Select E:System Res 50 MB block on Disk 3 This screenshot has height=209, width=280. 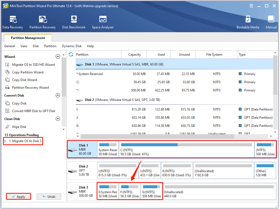click(108, 192)
